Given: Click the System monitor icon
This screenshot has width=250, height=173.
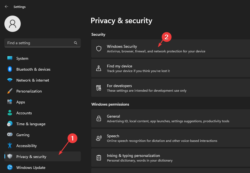Looking at the screenshot, I should 10,58.
